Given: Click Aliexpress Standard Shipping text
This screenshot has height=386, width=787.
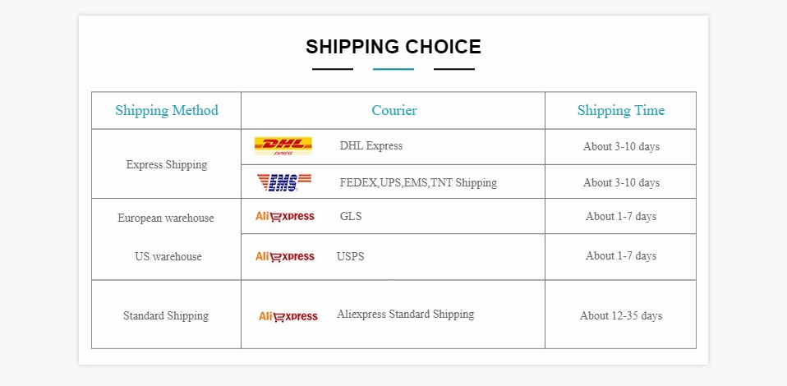Looking at the screenshot, I should point(405,315).
